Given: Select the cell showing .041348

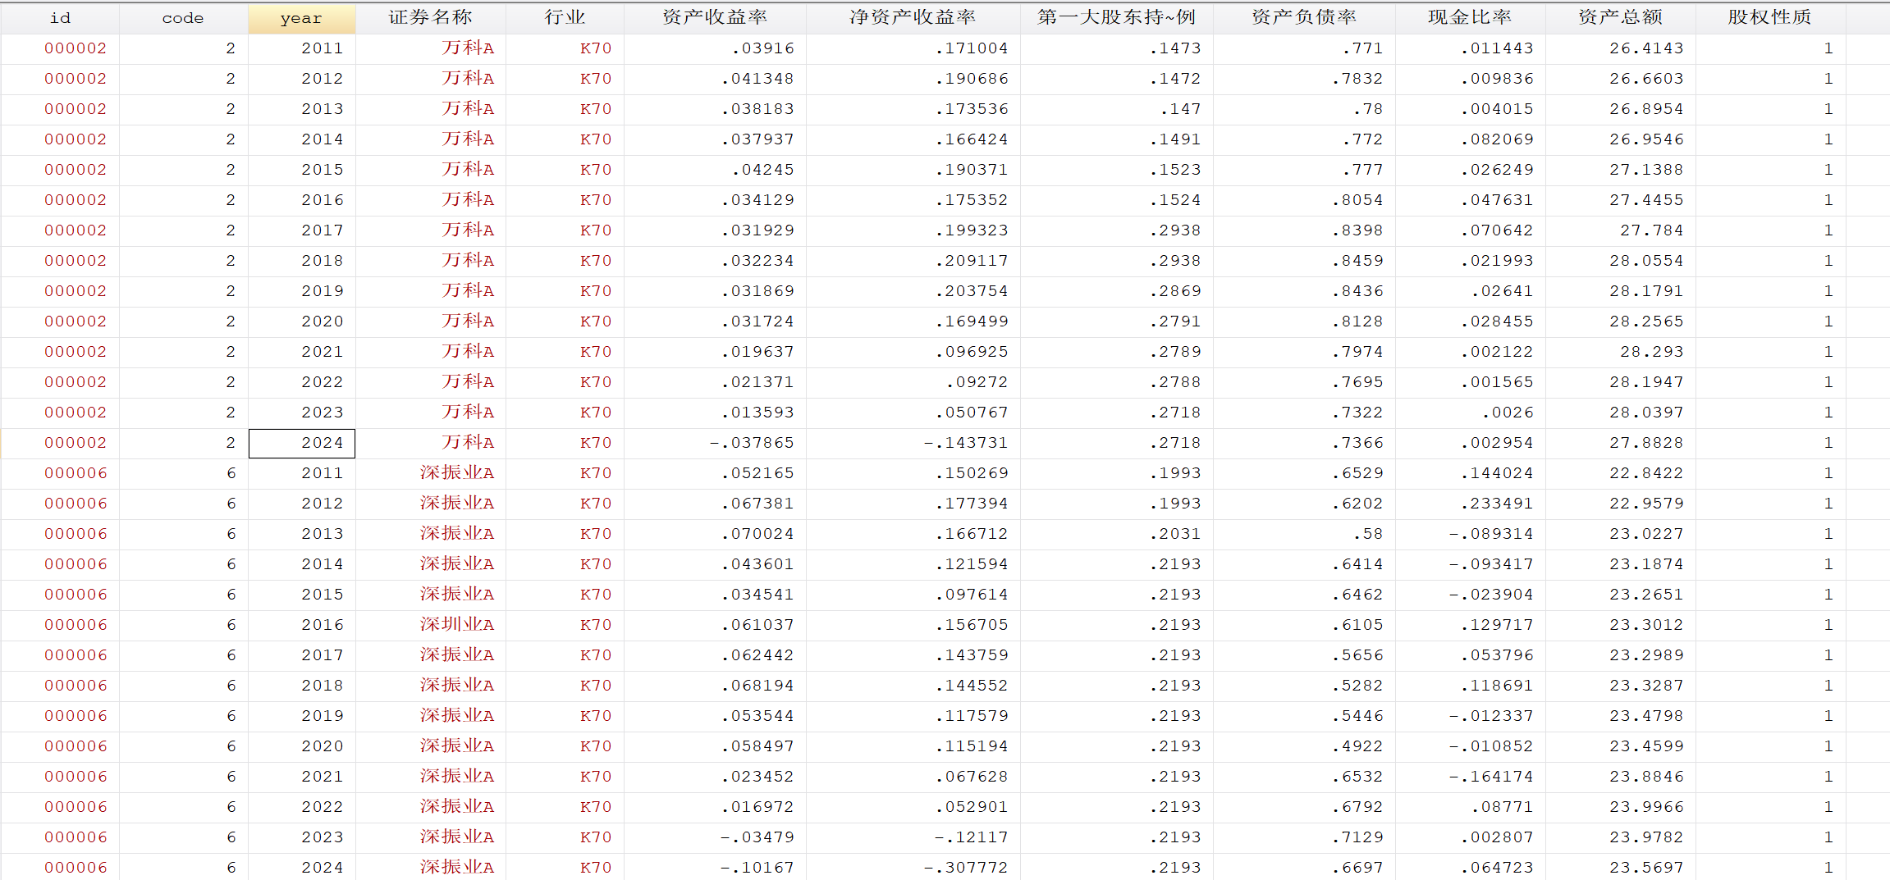Looking at the screenshot, I should [715, 79].
